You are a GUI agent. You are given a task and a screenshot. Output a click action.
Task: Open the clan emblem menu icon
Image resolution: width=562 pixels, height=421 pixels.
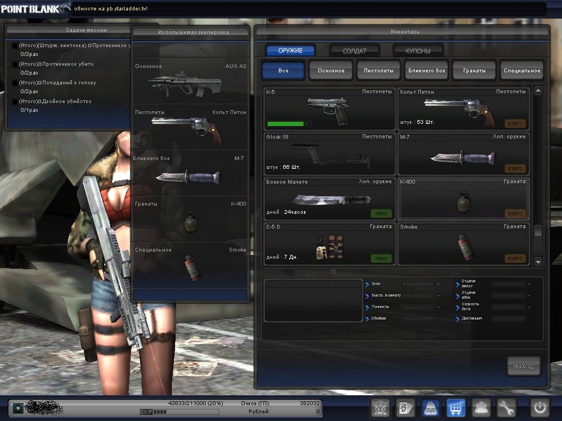point(380,407)
